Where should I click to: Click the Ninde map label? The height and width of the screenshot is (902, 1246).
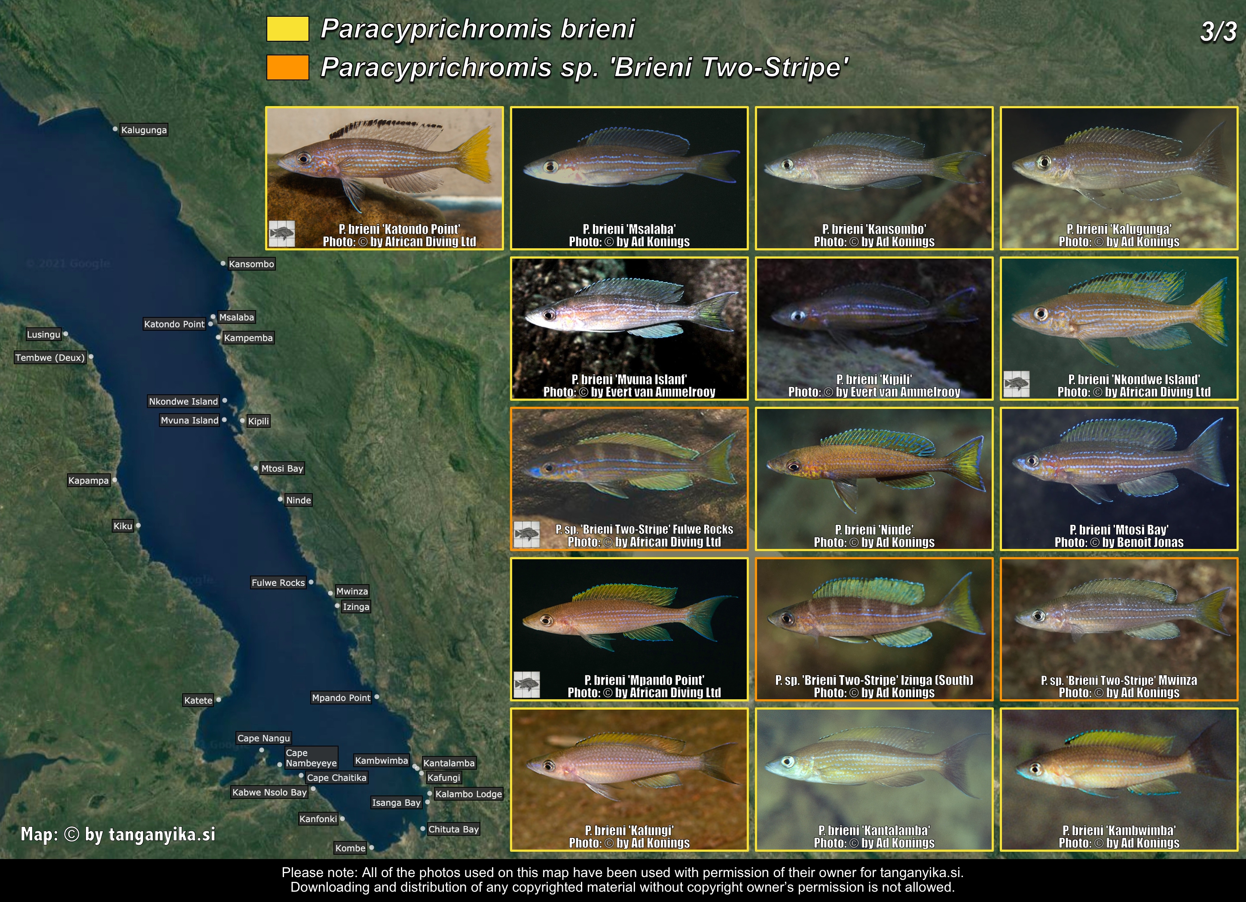point(299,500)
